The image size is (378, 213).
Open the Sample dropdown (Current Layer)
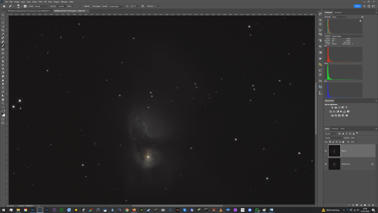click(116, 6)
